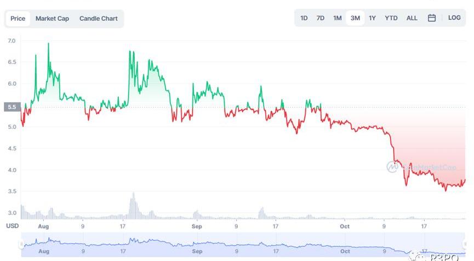Click the left handle of range navigator
This screenshot has height=261, width=474.
pos(22,245)
